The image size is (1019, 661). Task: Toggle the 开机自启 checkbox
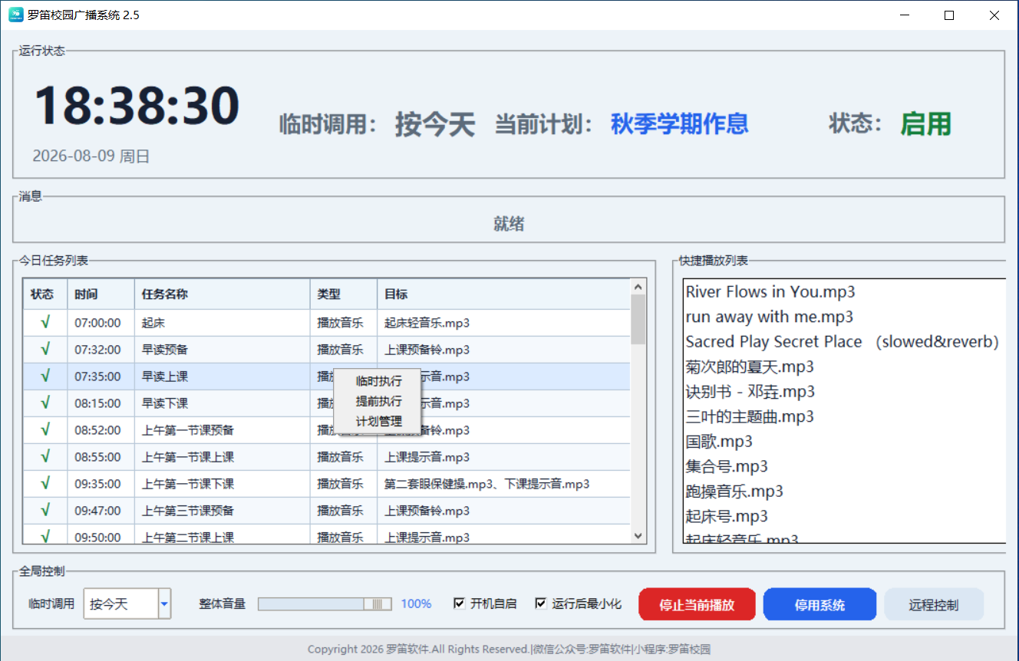point(460,603)
